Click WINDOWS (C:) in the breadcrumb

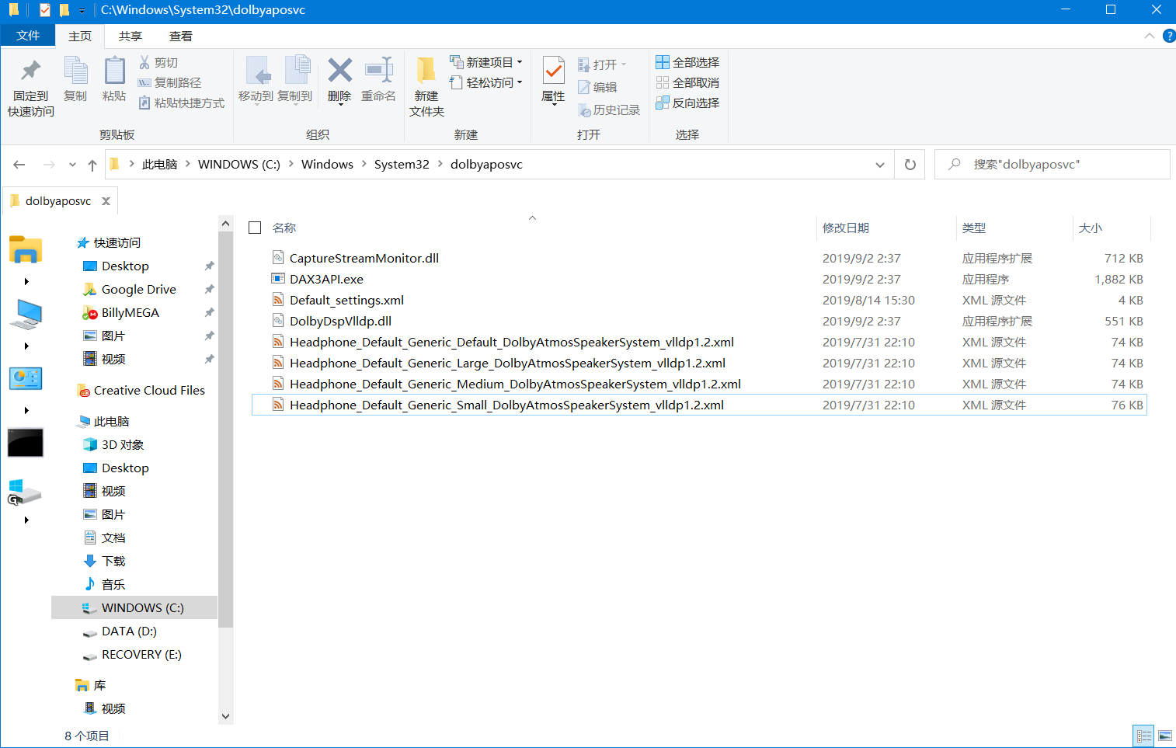point(239,165)
